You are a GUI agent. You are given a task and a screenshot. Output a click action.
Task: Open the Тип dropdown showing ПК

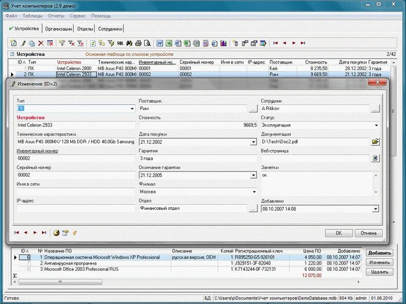pos(132,109)
